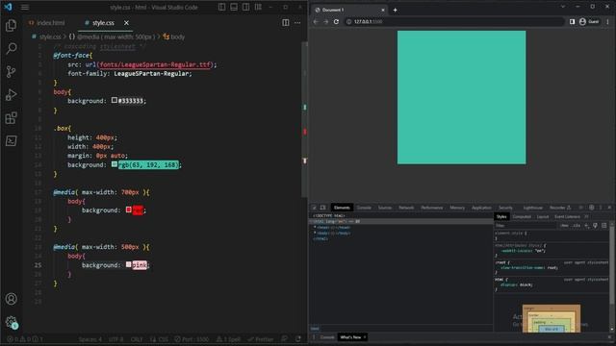Open the Explorer view in VS Code

coord(11,26)
